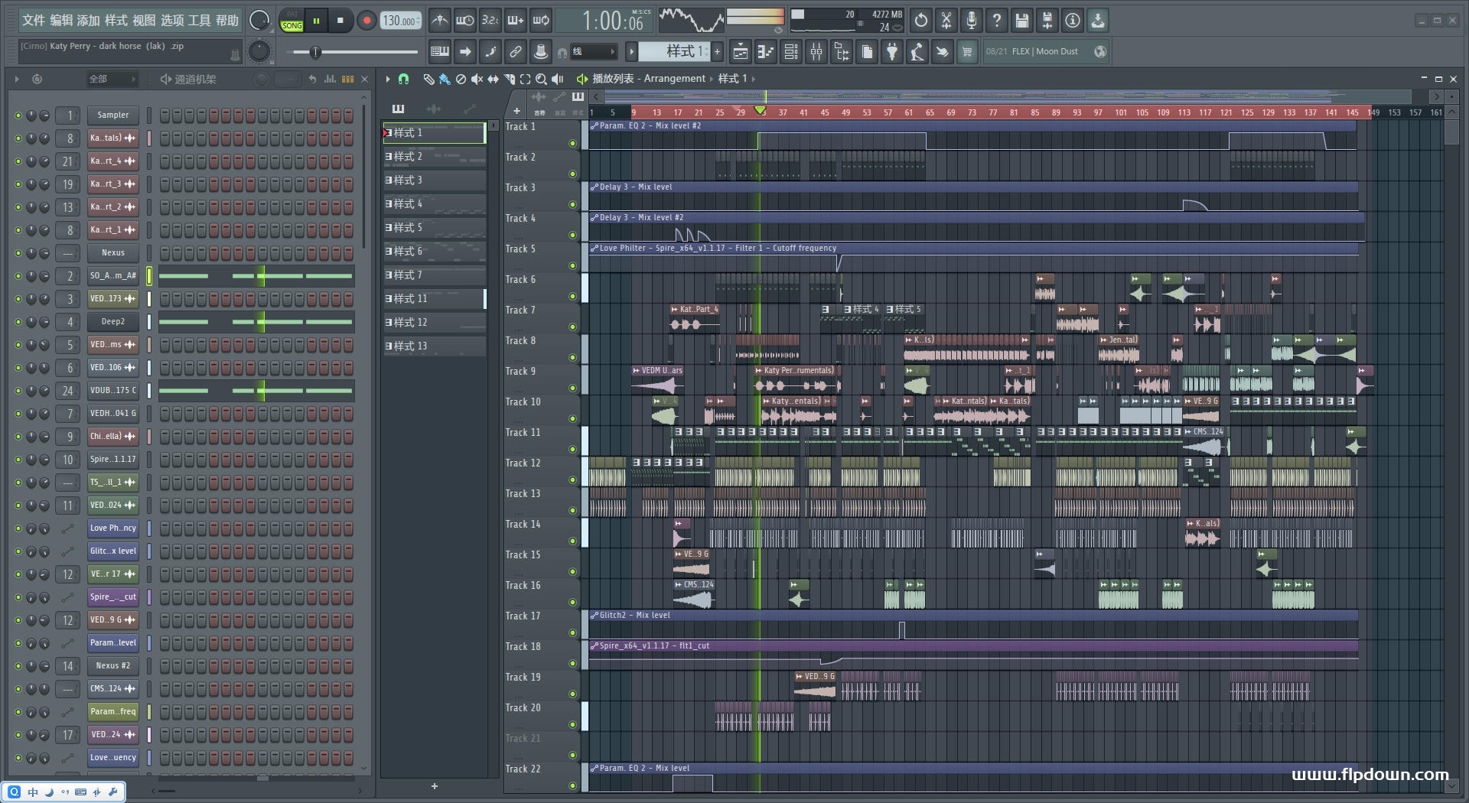The height and width of the screenshot is (803, 1469).
Task: Select the paint brush tool in playlist
Action: pyautogui.click(x=444, y=79)
